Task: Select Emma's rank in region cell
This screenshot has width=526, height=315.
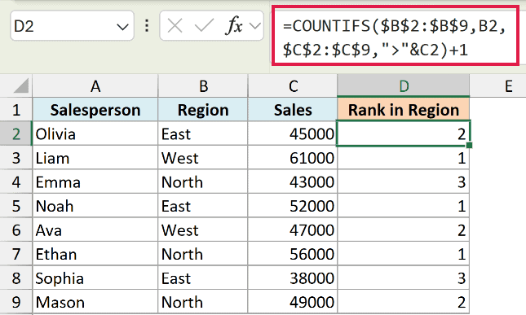Action: [404, 182]
